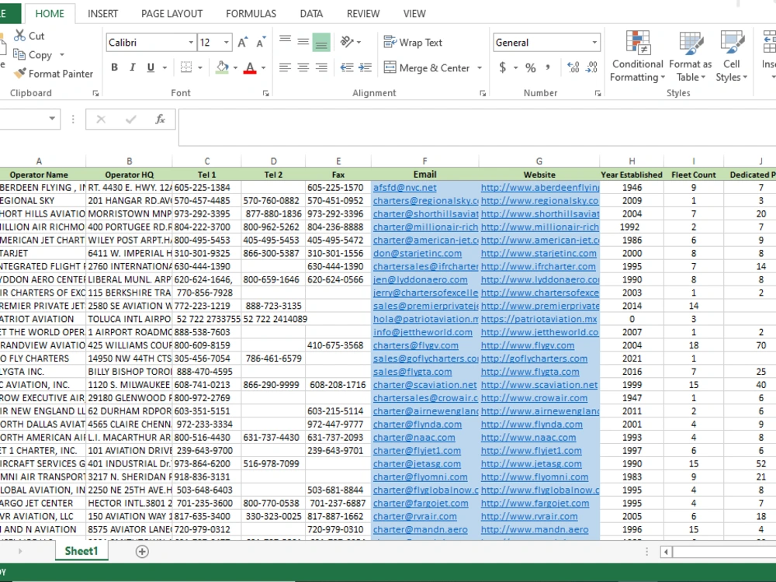Toggle Italic formatting
The image size is (776, 582).
[132, 68]
